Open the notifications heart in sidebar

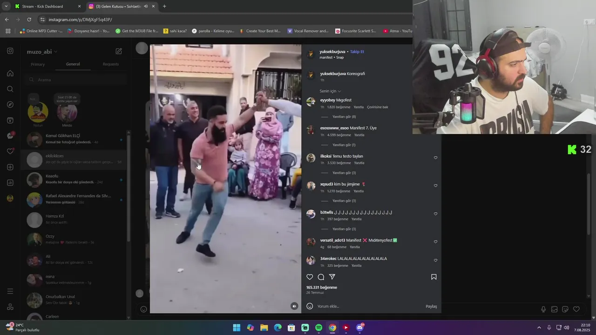(x=10, y=151)
